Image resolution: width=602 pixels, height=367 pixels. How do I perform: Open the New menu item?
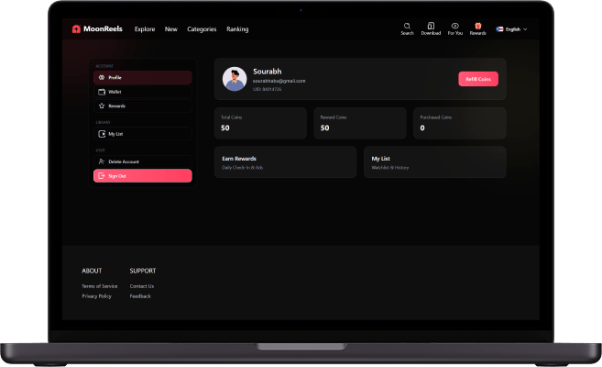(x=170, y=29)
